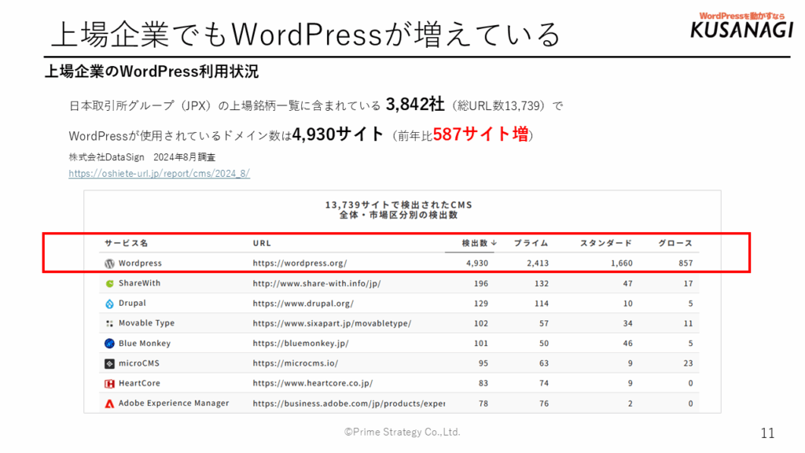Select the Drupal service name

pyautogui.click(x=132, y=303)
